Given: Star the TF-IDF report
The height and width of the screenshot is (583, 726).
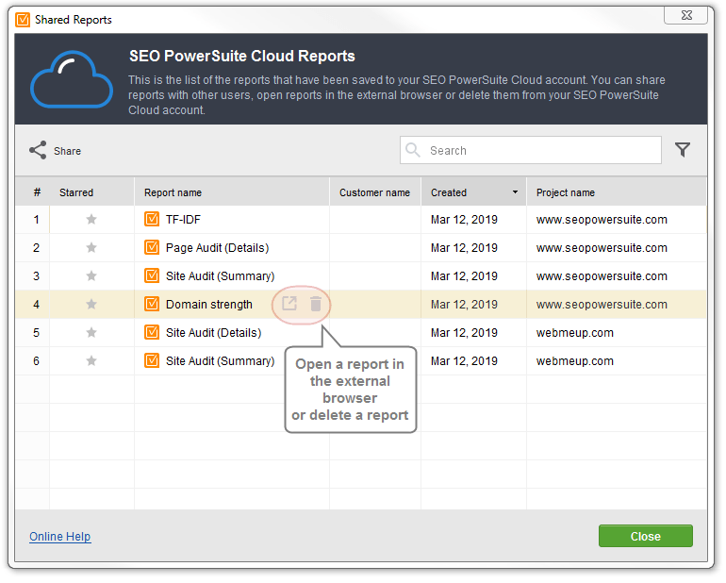Looking at the screenshot, I should (x=91, y=220).
